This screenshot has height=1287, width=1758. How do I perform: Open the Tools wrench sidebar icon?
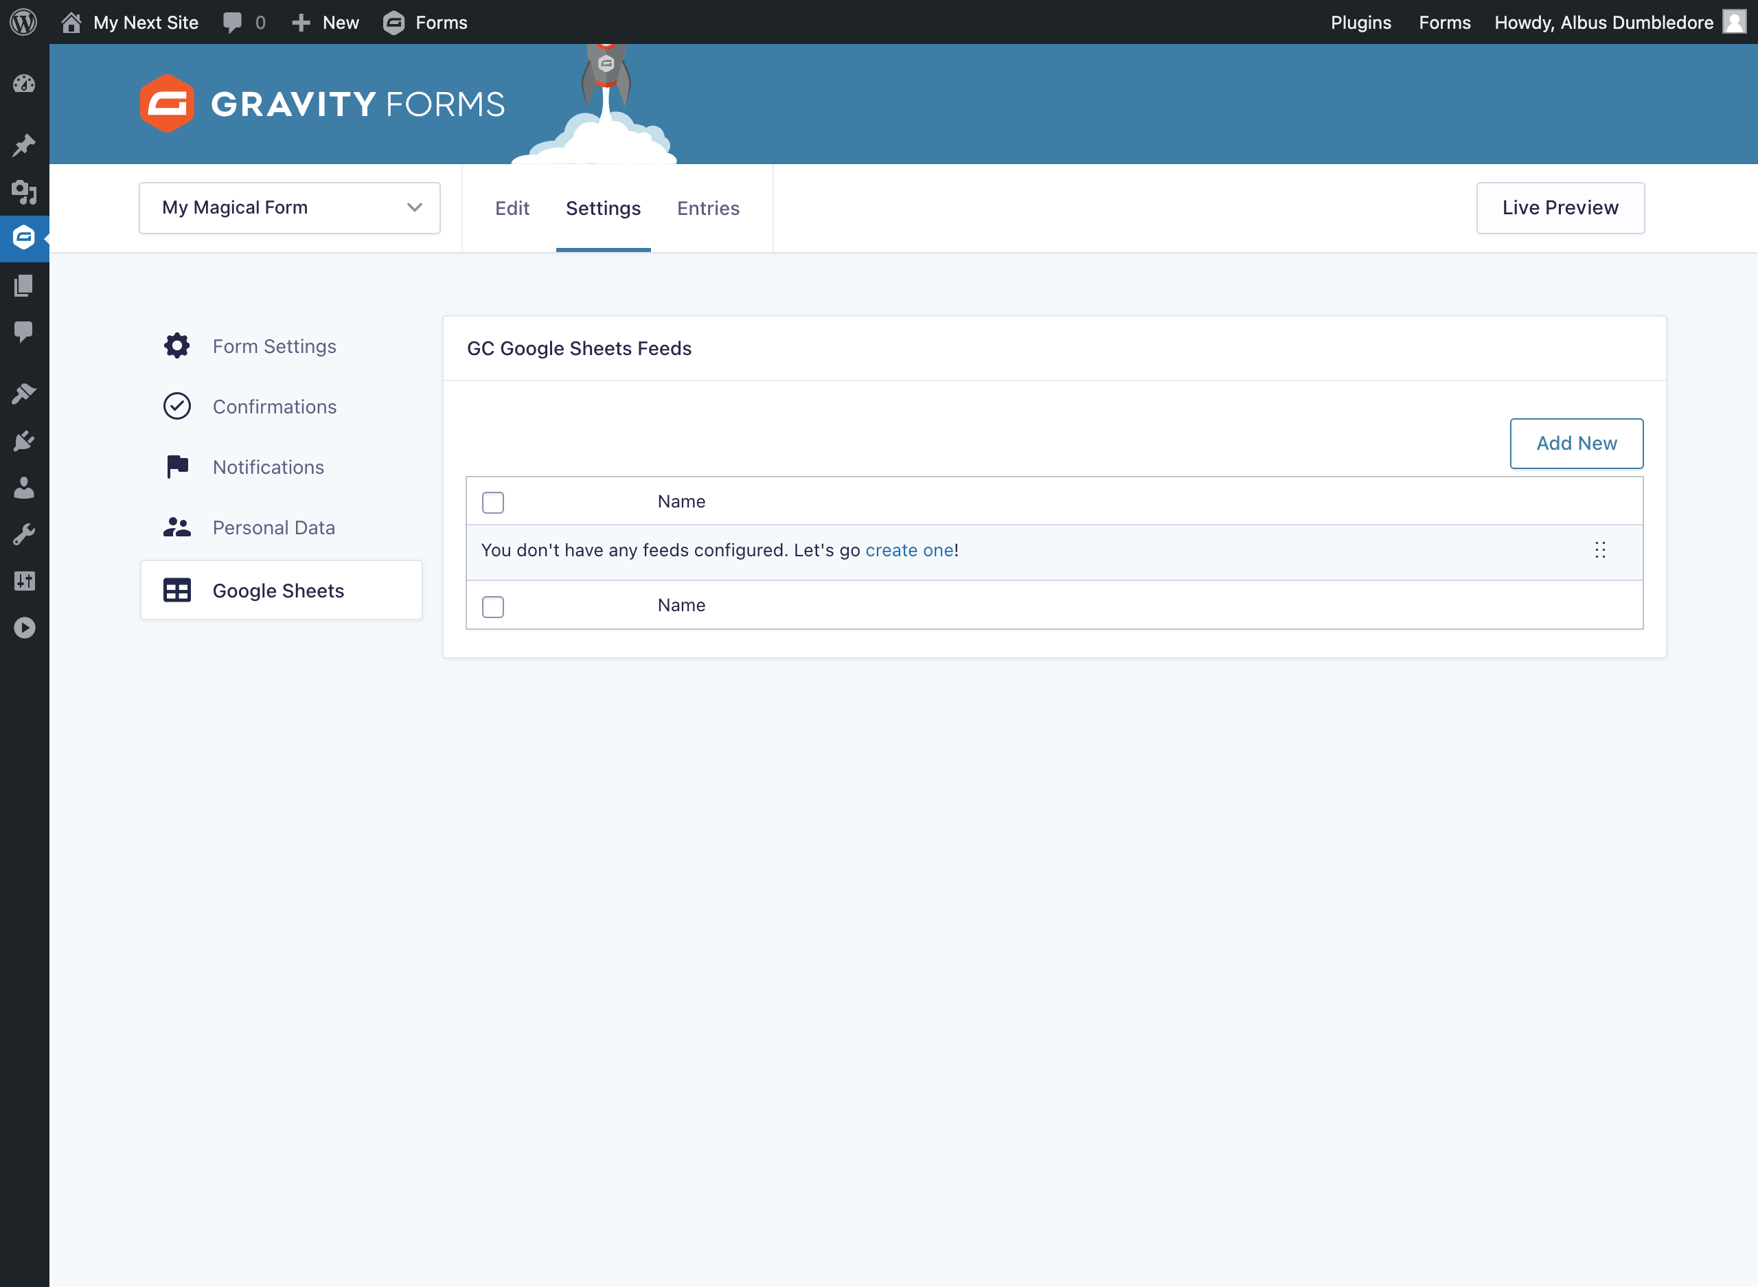(24, 534)
